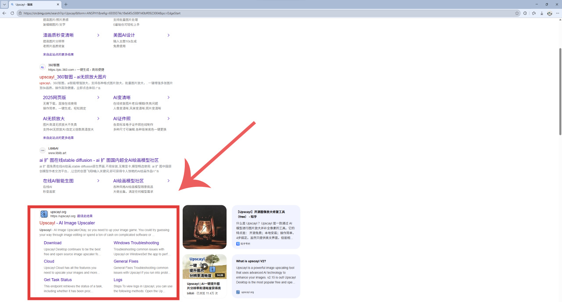Click the upscayl.org icon in the 'What is upscayl V2?' card
The width and height of the screenshot is (562, 302).
click(238, 292)
